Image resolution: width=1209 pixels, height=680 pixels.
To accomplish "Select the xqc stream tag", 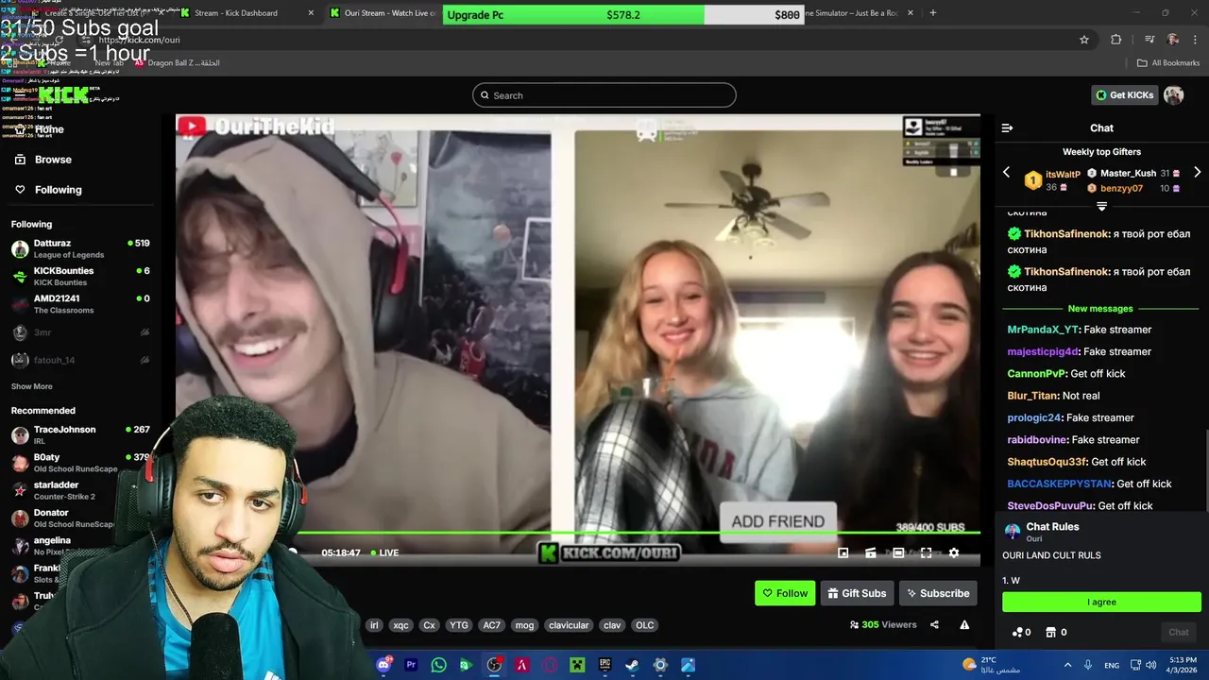I will 401,625.
